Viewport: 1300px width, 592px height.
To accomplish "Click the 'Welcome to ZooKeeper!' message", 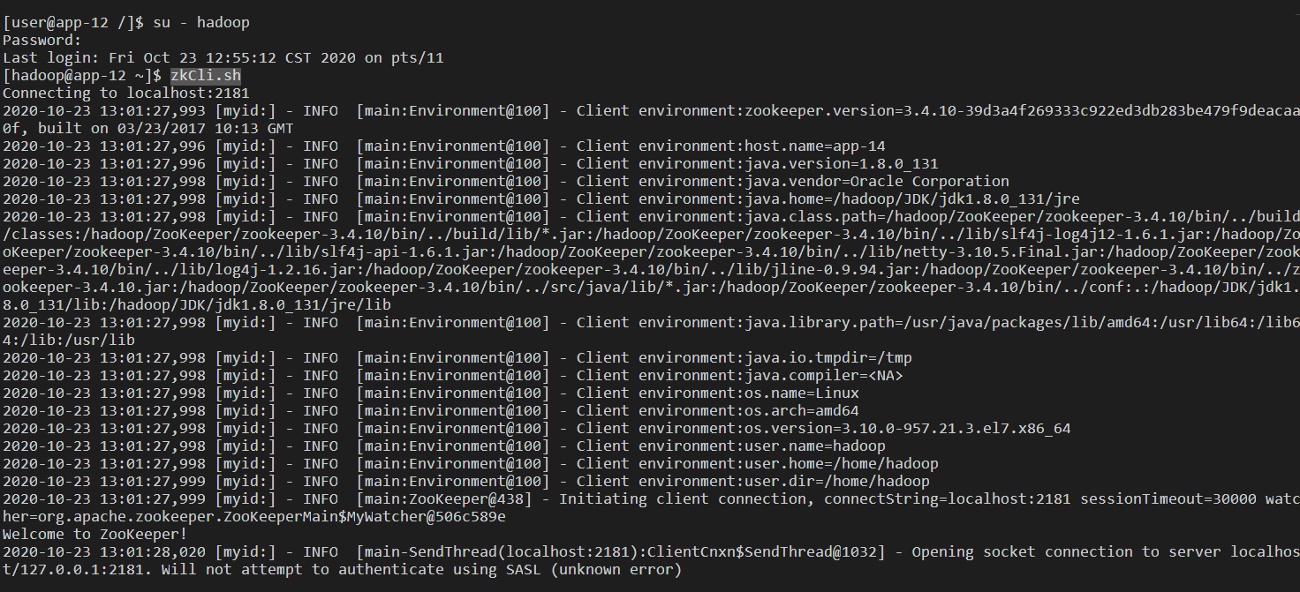I will pos(95,535).
